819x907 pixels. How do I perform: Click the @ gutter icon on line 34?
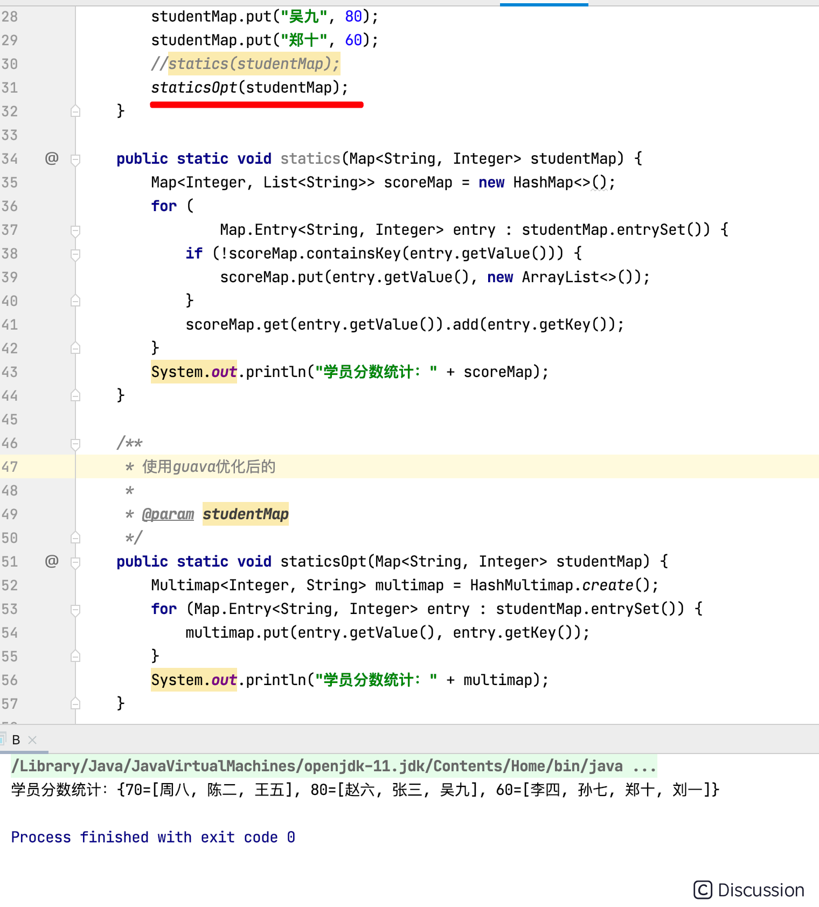point(52,158)
